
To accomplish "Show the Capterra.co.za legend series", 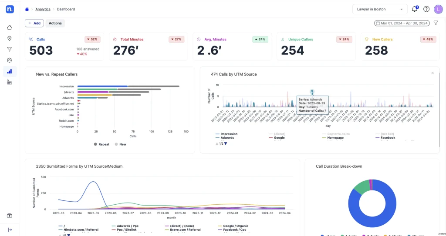I will click(336, 134).
